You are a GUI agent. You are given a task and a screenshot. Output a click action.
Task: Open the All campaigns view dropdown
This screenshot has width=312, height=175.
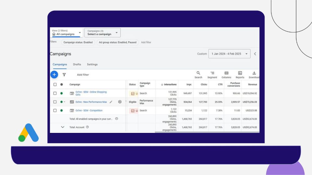pyautogui.click(x=66, y=32)
